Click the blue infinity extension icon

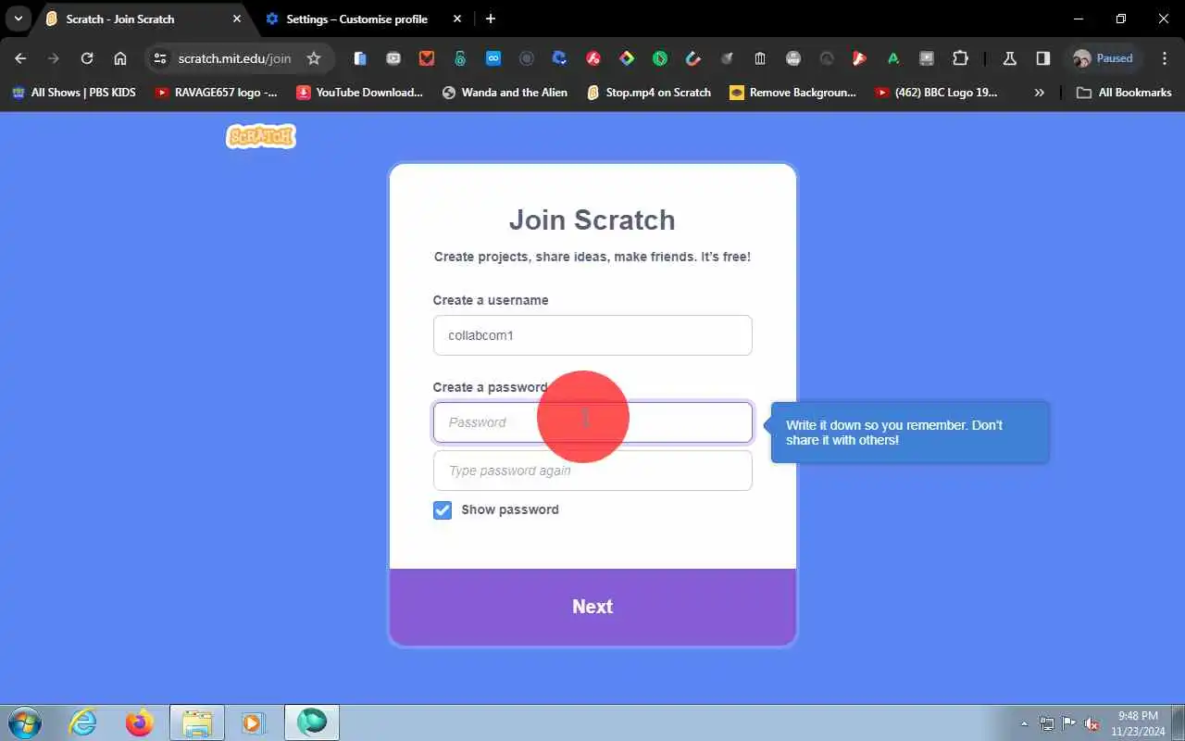pyautogui.click(x=493, y=58)
